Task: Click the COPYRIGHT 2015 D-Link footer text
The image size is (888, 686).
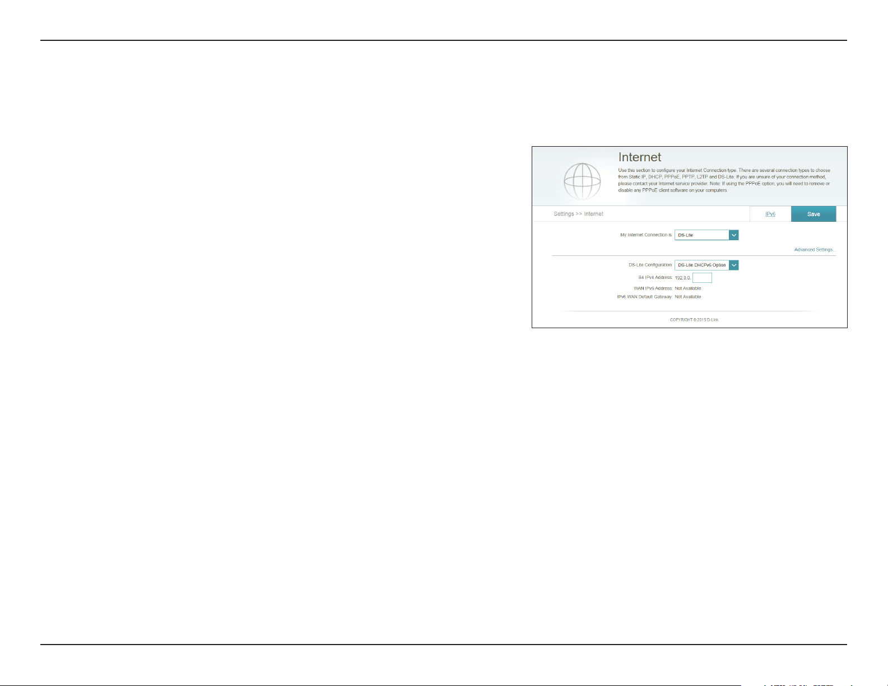Action: pyautogui.click(x=694, y=320)
